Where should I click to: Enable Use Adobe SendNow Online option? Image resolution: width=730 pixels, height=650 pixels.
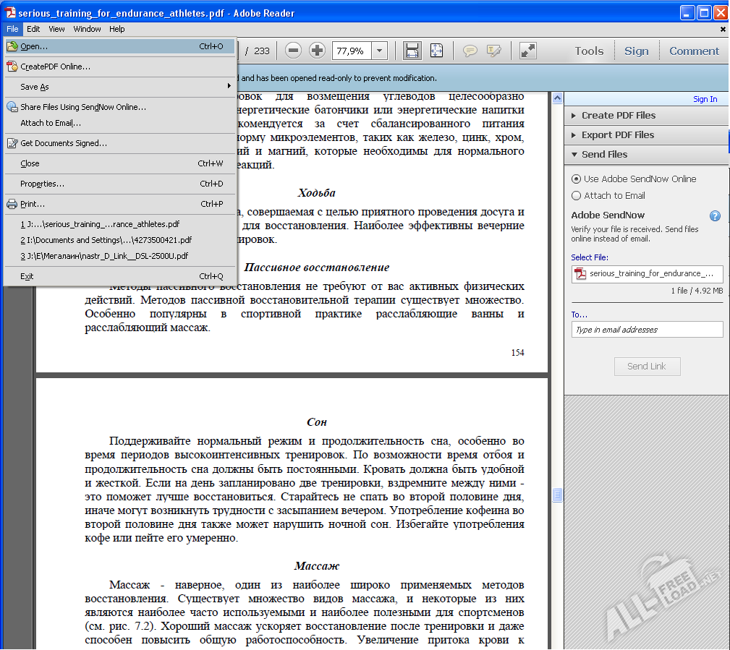click(x=576, y=181)
